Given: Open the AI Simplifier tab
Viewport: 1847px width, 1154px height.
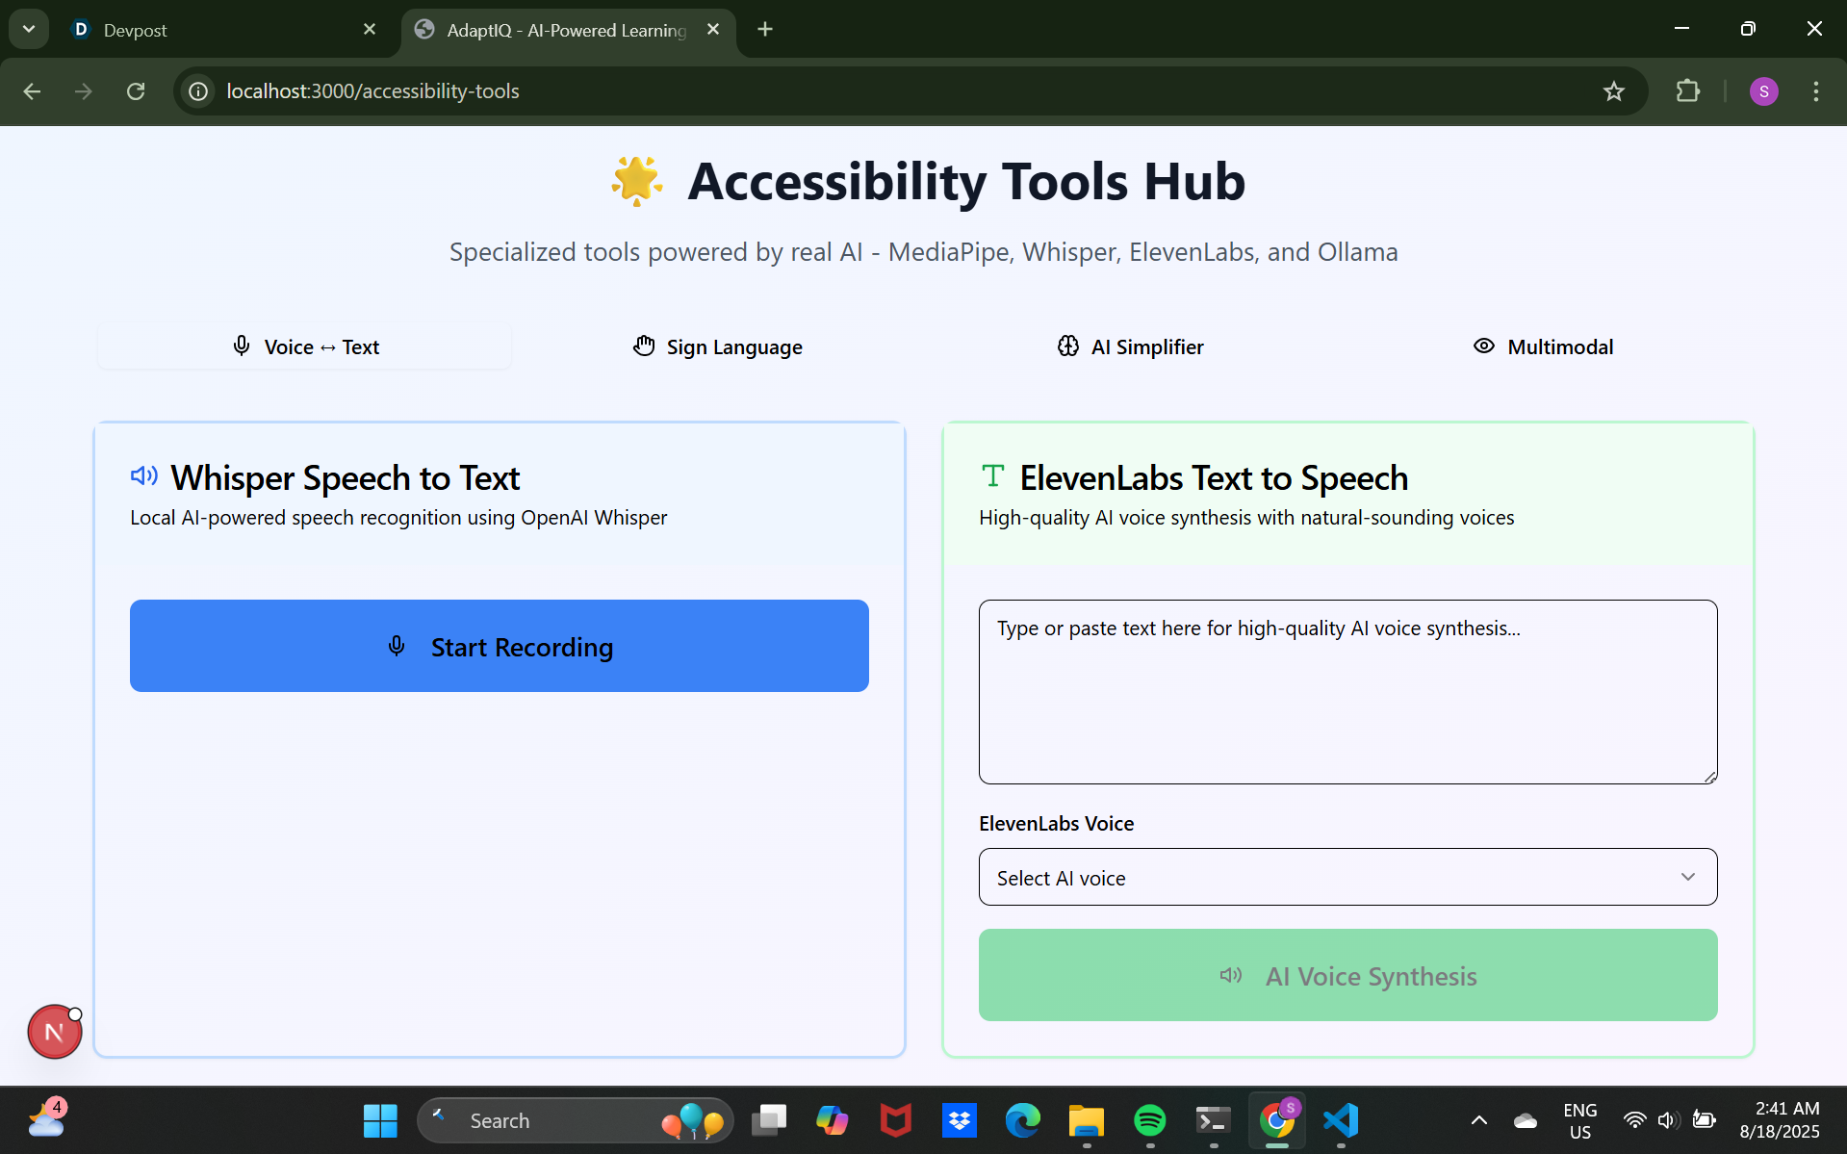Looking at the screenshot, I should (x=1130, y=346).
